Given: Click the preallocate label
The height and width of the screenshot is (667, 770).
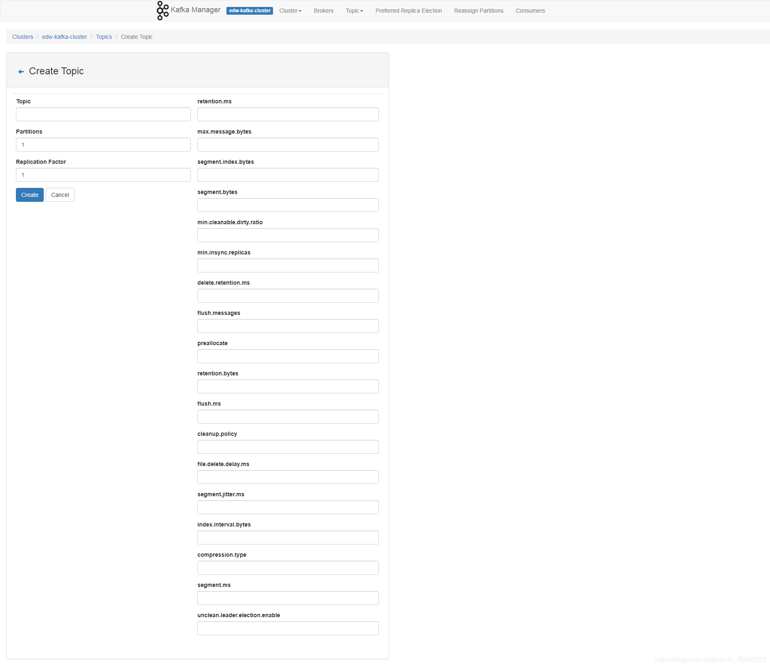Looking at the screenshot, I should point(213,343).
